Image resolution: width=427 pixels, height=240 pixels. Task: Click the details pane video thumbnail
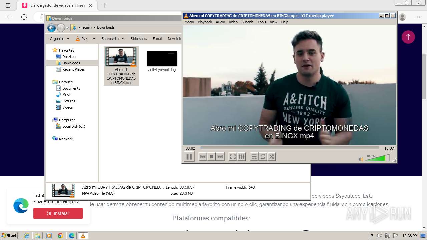[63, 191]
